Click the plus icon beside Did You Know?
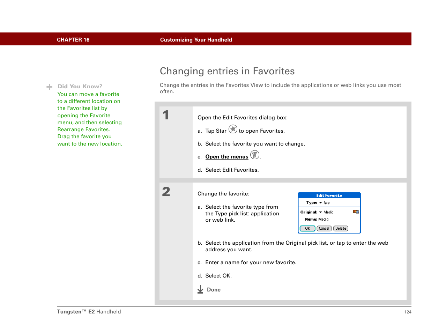 [x=50, y=87]
